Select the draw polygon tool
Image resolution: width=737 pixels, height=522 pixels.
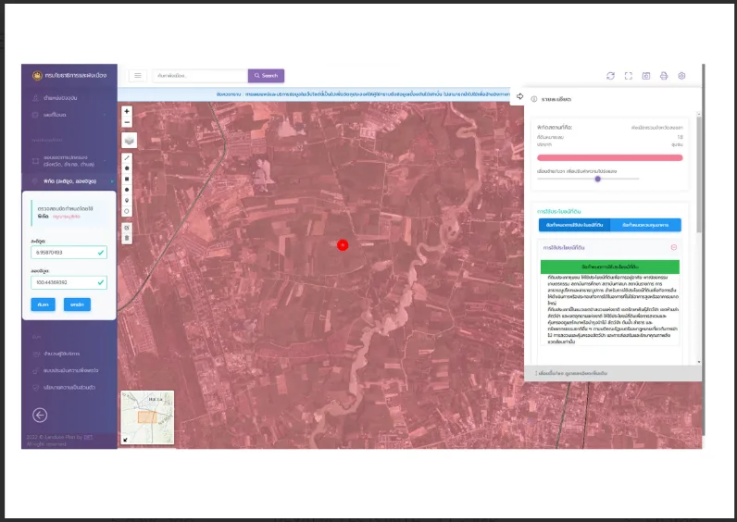pos(127,168)
